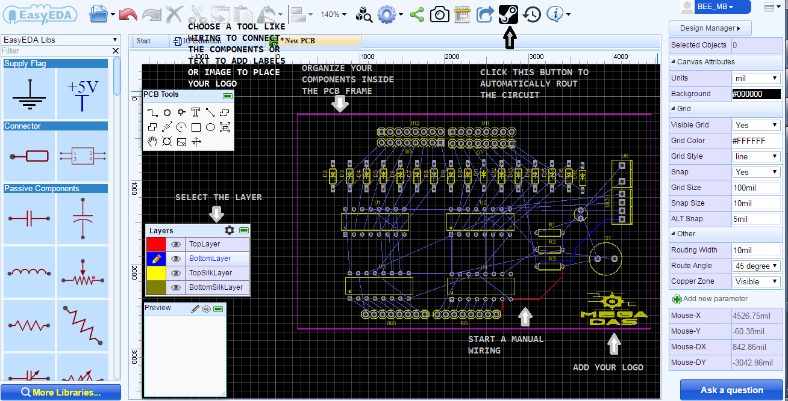This screenshot has height=401, width=788.
Task: Open the Grid Style dropdown
Action: [756, 156]
